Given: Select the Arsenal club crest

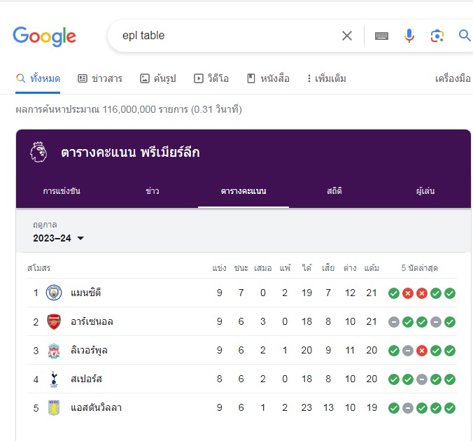Looking at the screenshot, I should [x=54, y=321].
